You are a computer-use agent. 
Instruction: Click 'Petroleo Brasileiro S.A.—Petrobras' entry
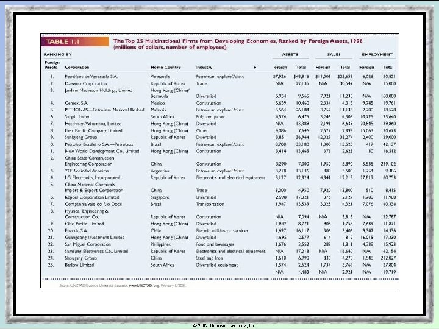99,144
